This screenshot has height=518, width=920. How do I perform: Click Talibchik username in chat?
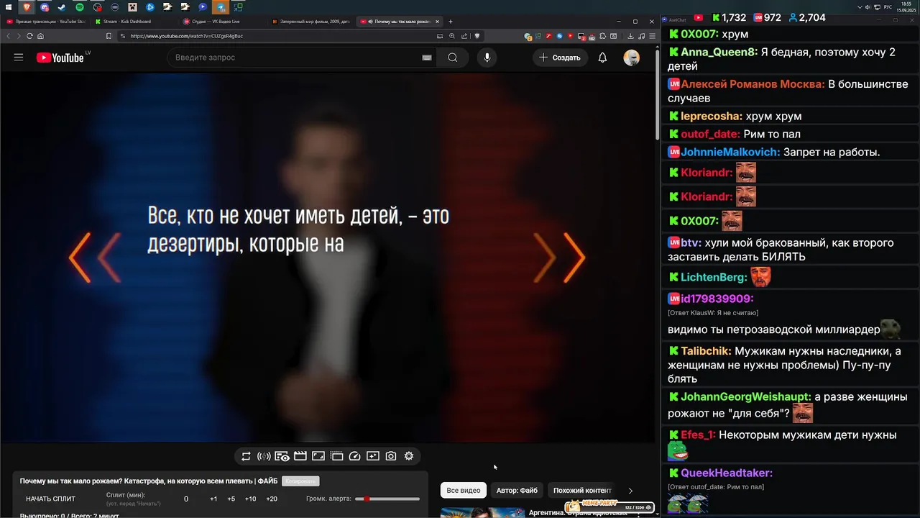click(706, 351)
